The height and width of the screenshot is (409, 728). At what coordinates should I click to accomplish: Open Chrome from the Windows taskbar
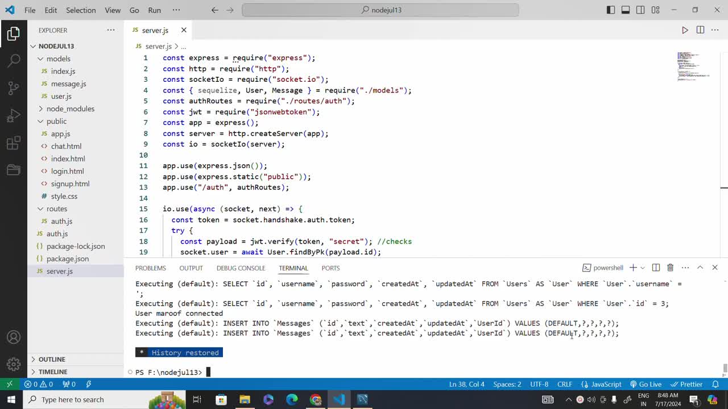click(x=316, y=399)
